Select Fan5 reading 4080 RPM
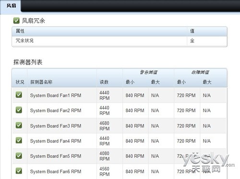Viewport: 240px width, 179px height. pos(105,156)
